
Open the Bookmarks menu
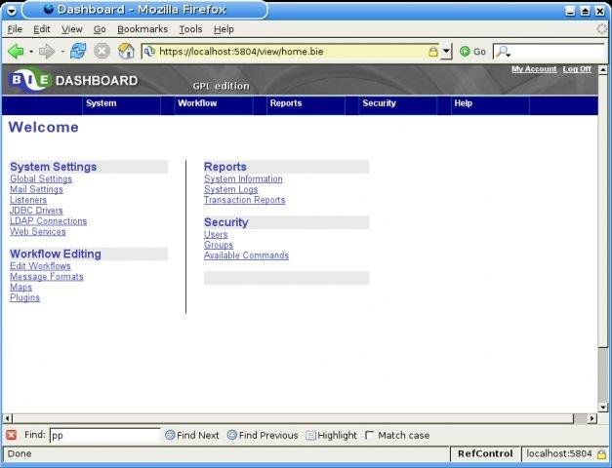pos(143,29)
